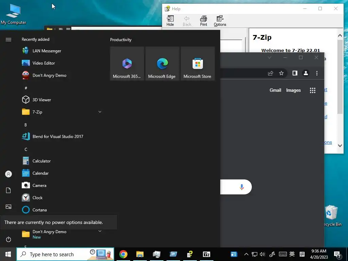The image size is (348, 261).
Task: Open Clock app
Action: [62, 197]
